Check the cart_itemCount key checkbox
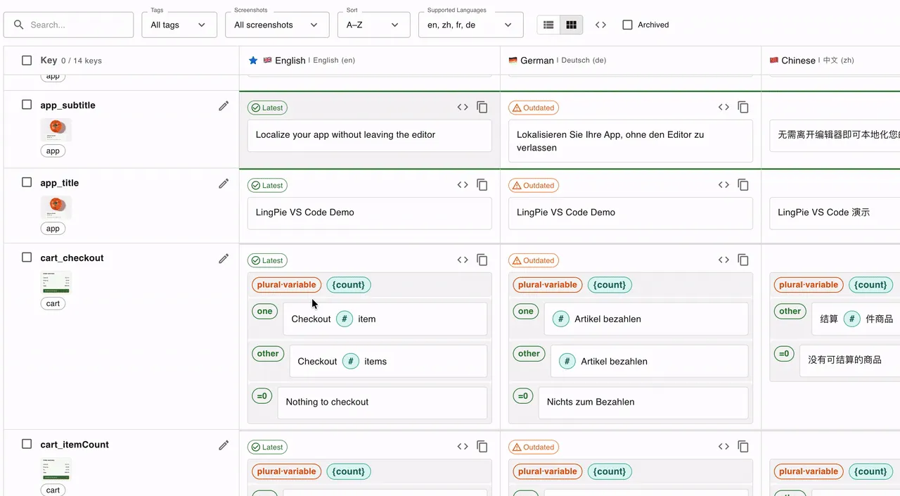This screenshot has height=496, width=900. coord(27,444)
